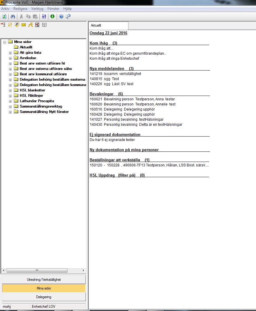Click the monitor with pen icon
This screenshot has width=256, height=311.
coord(17,25)
